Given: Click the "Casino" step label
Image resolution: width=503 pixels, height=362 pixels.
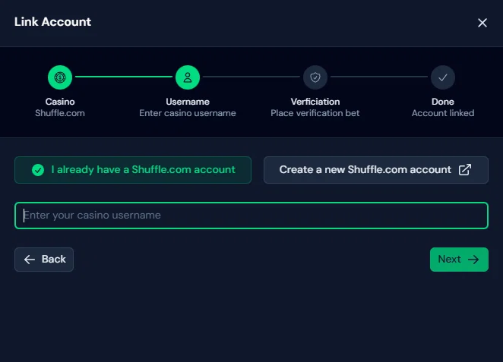Looking at the screenshot, I should click(x=60, y=102).
